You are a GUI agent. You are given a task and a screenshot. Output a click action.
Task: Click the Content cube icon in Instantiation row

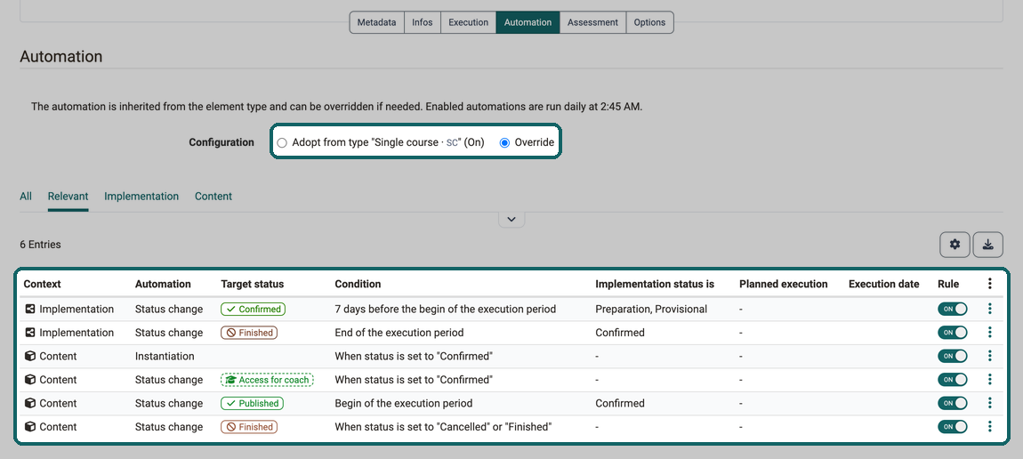point(29,356)
